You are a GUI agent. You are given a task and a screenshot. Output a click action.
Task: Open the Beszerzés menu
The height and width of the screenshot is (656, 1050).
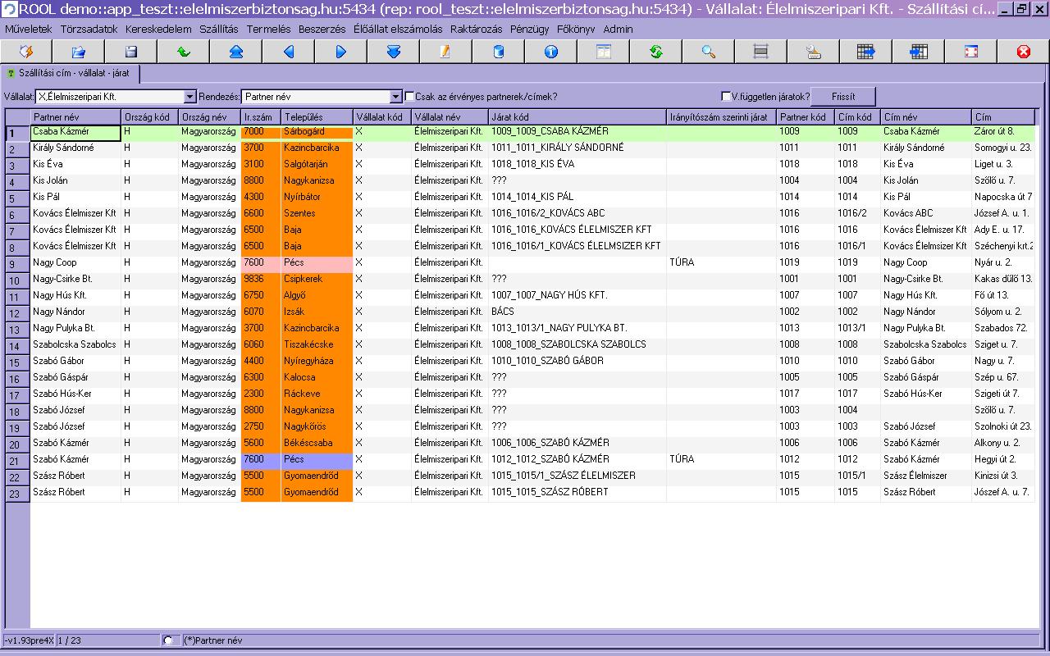click(x=322, y=29)
